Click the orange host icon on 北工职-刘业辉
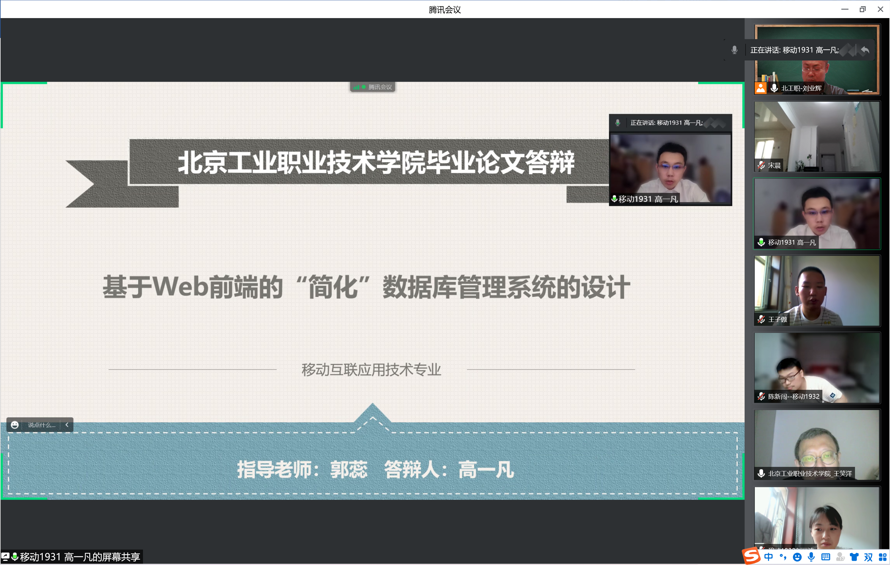This screenshot has width=890, height=565. click(x=761, y=88)
